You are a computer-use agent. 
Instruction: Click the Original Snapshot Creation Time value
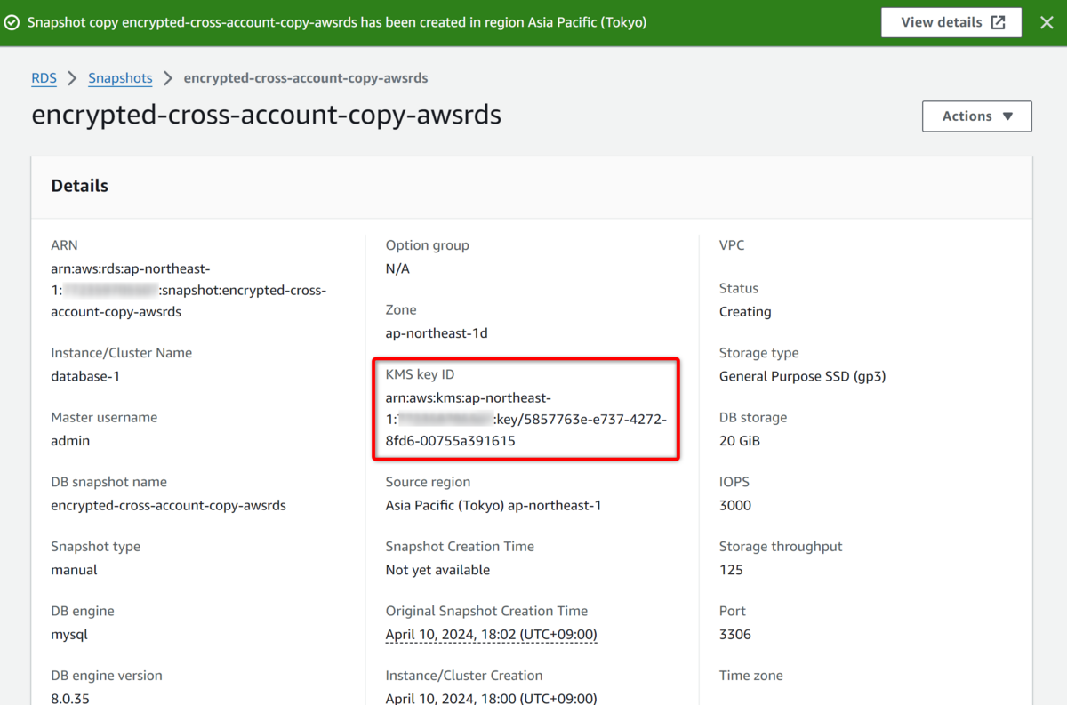tap(491, 635)
